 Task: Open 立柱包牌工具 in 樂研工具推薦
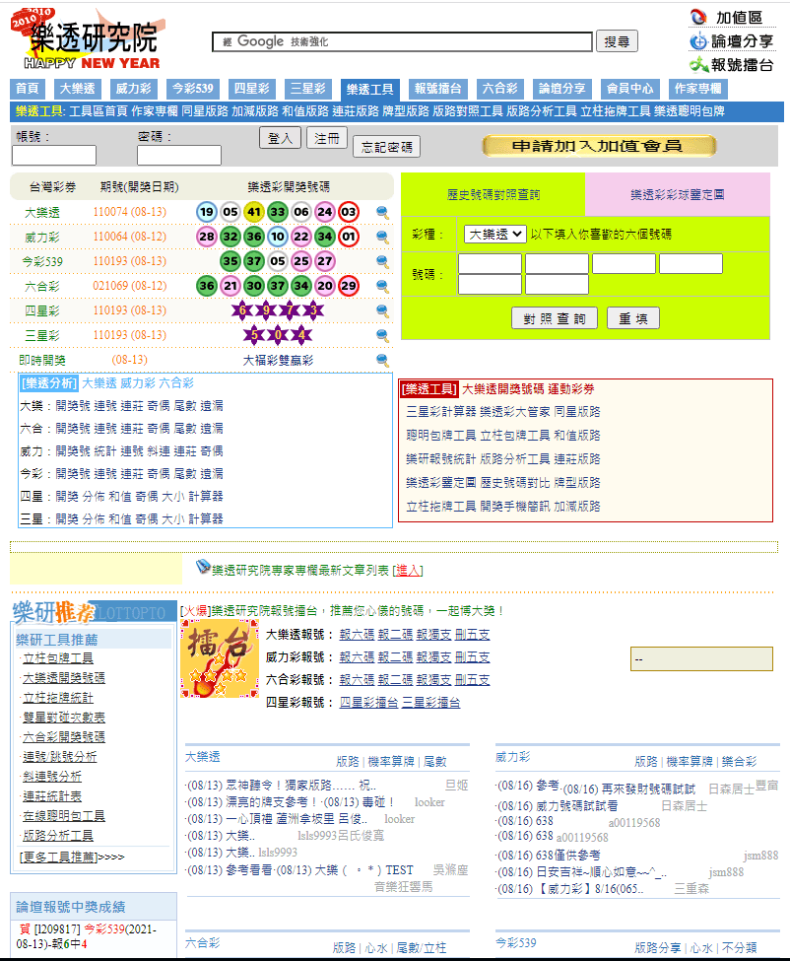pos(58,658)
